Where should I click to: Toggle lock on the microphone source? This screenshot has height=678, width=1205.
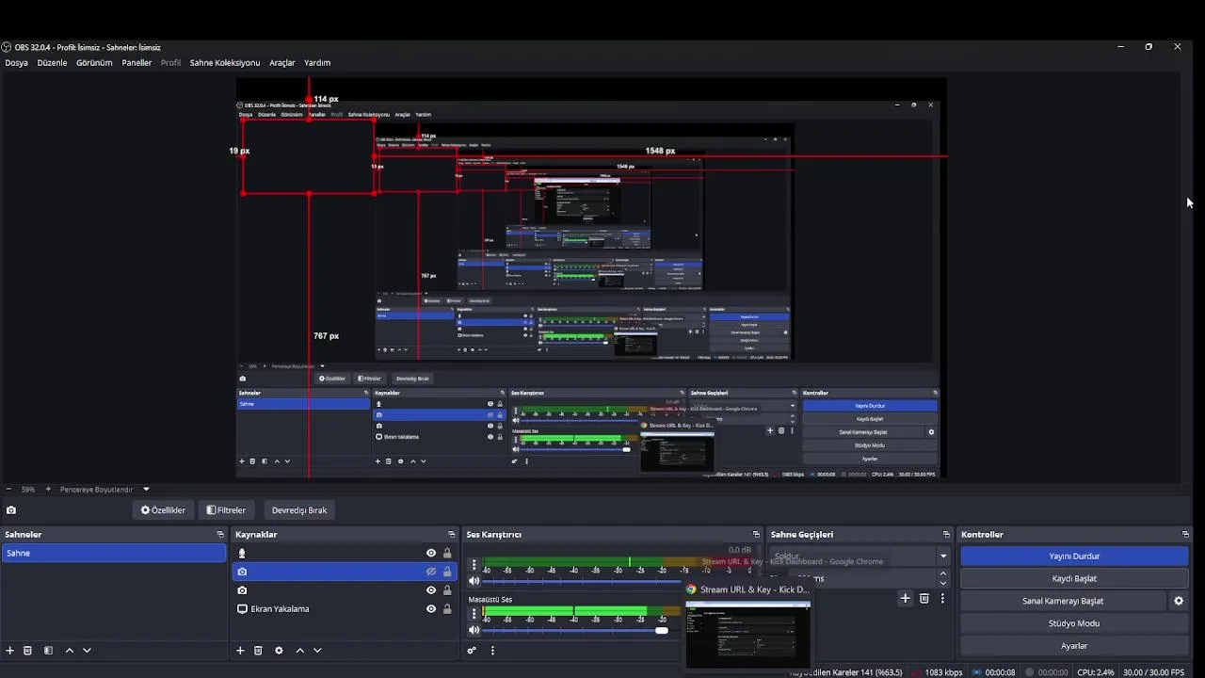(447, 554)
